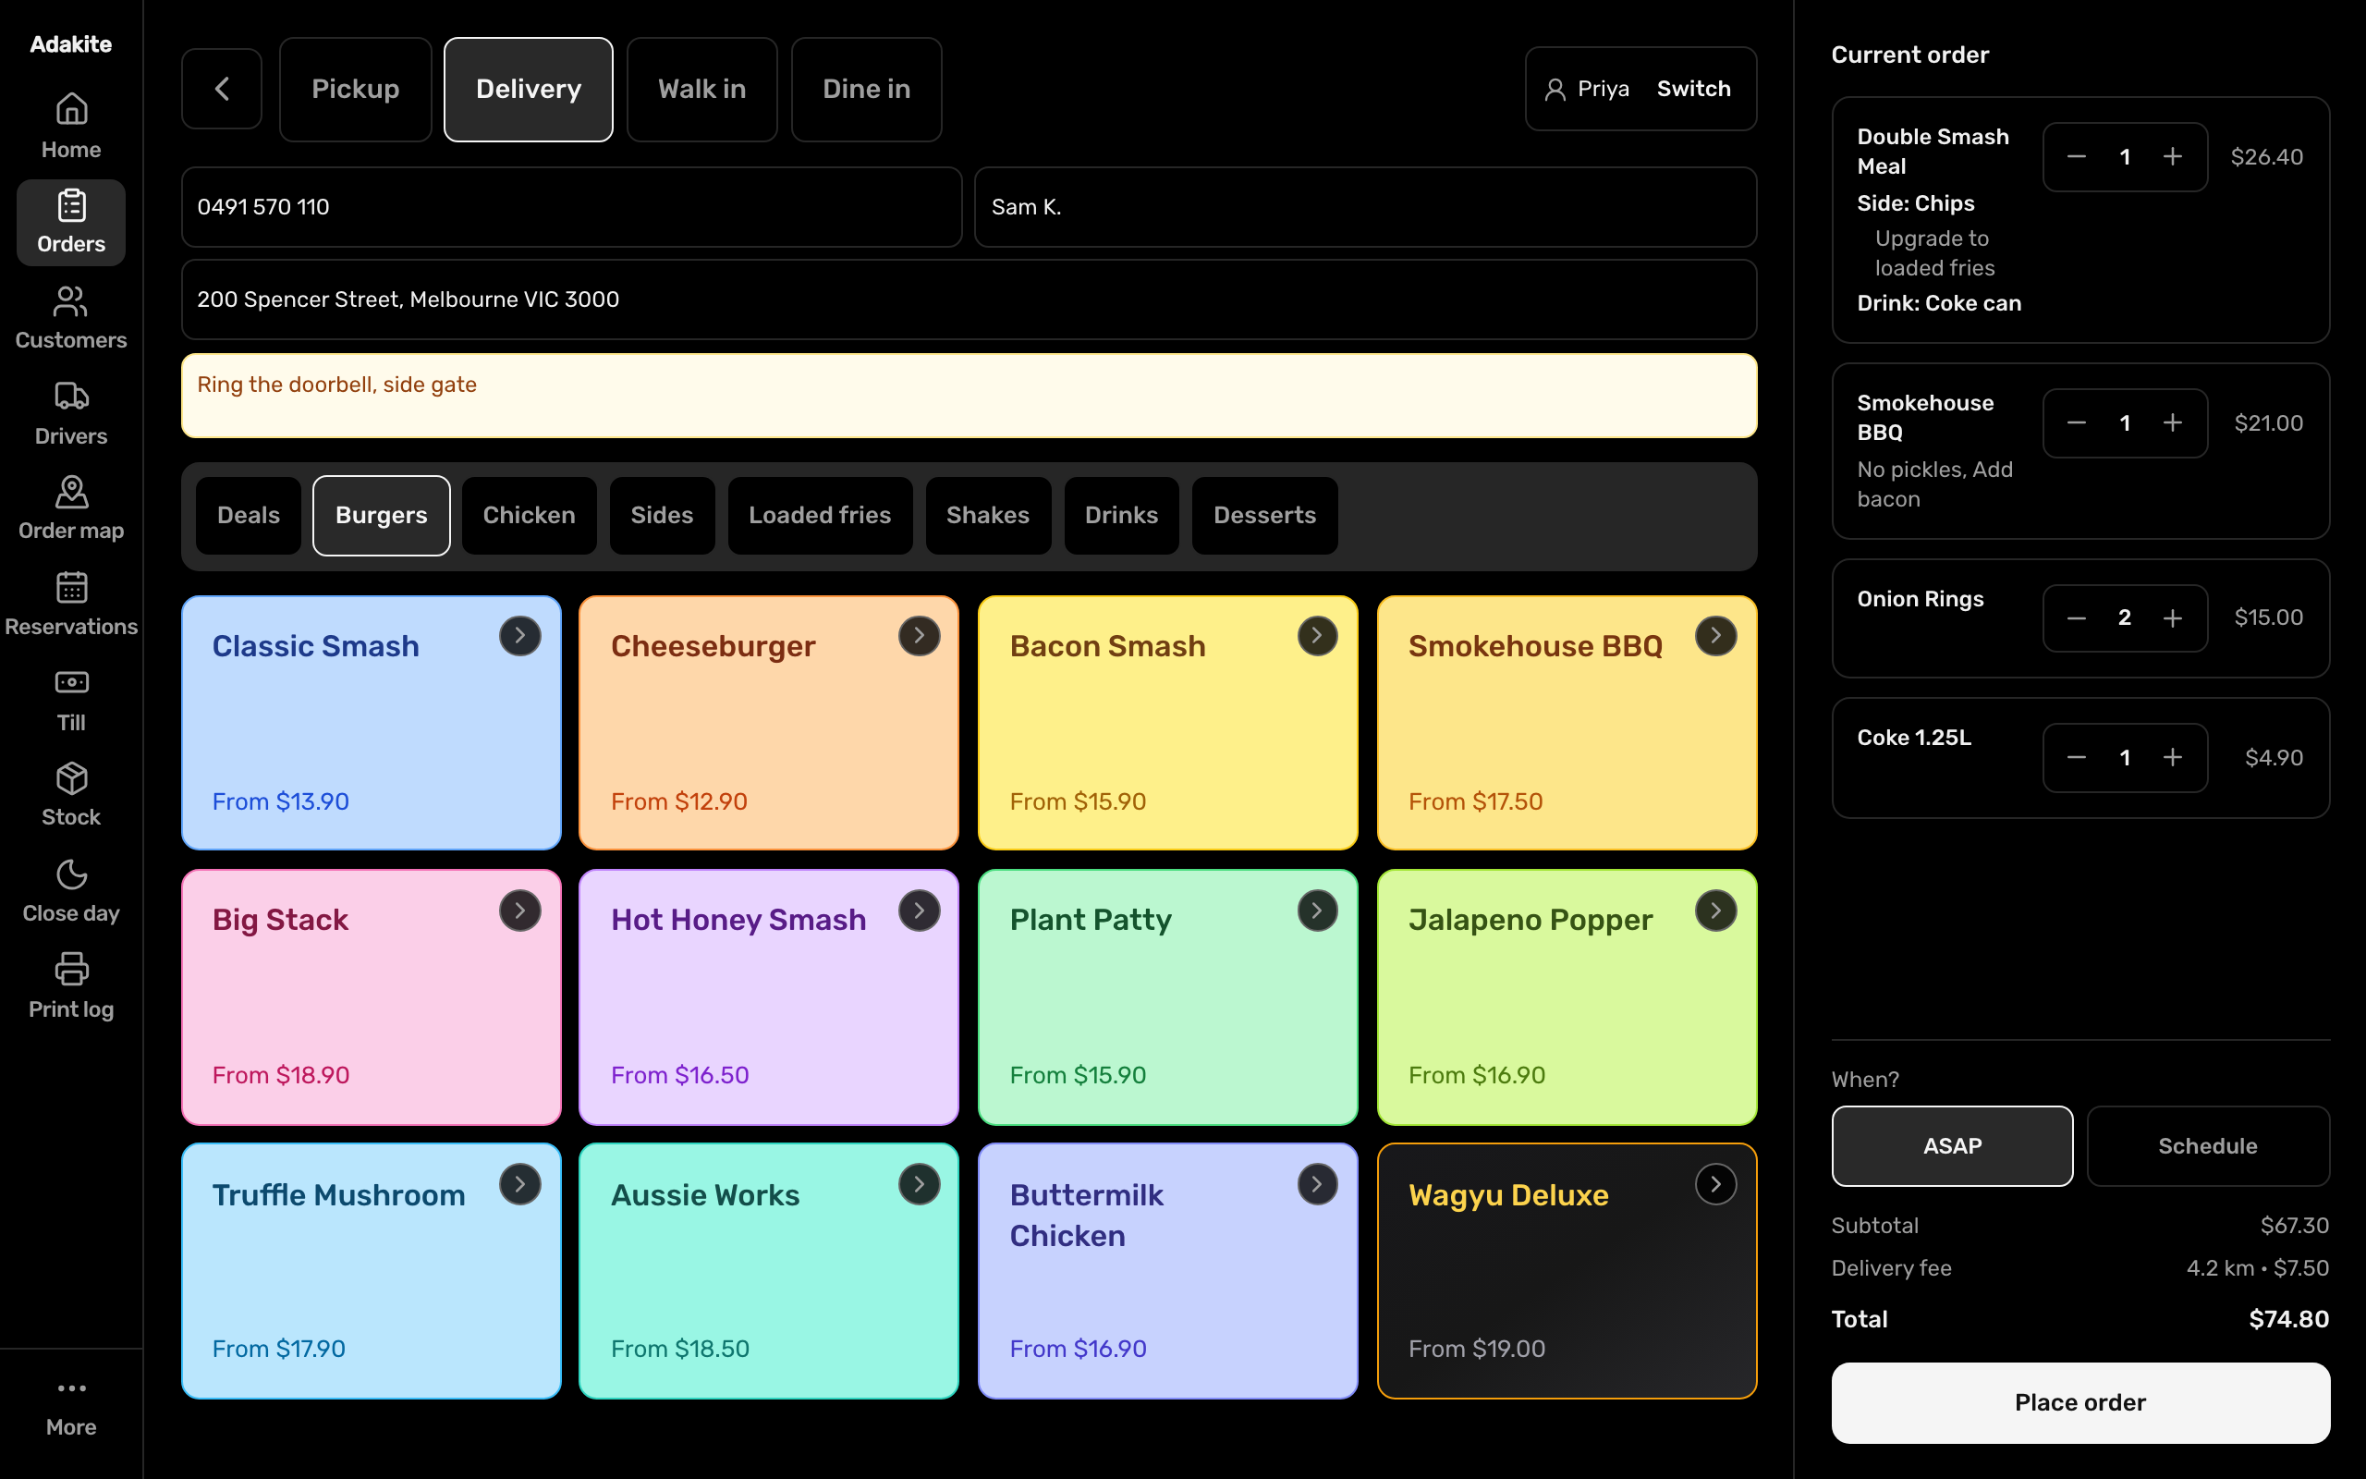
Task: Expand Cheeseburger options chevron
Action: [919, 636]
